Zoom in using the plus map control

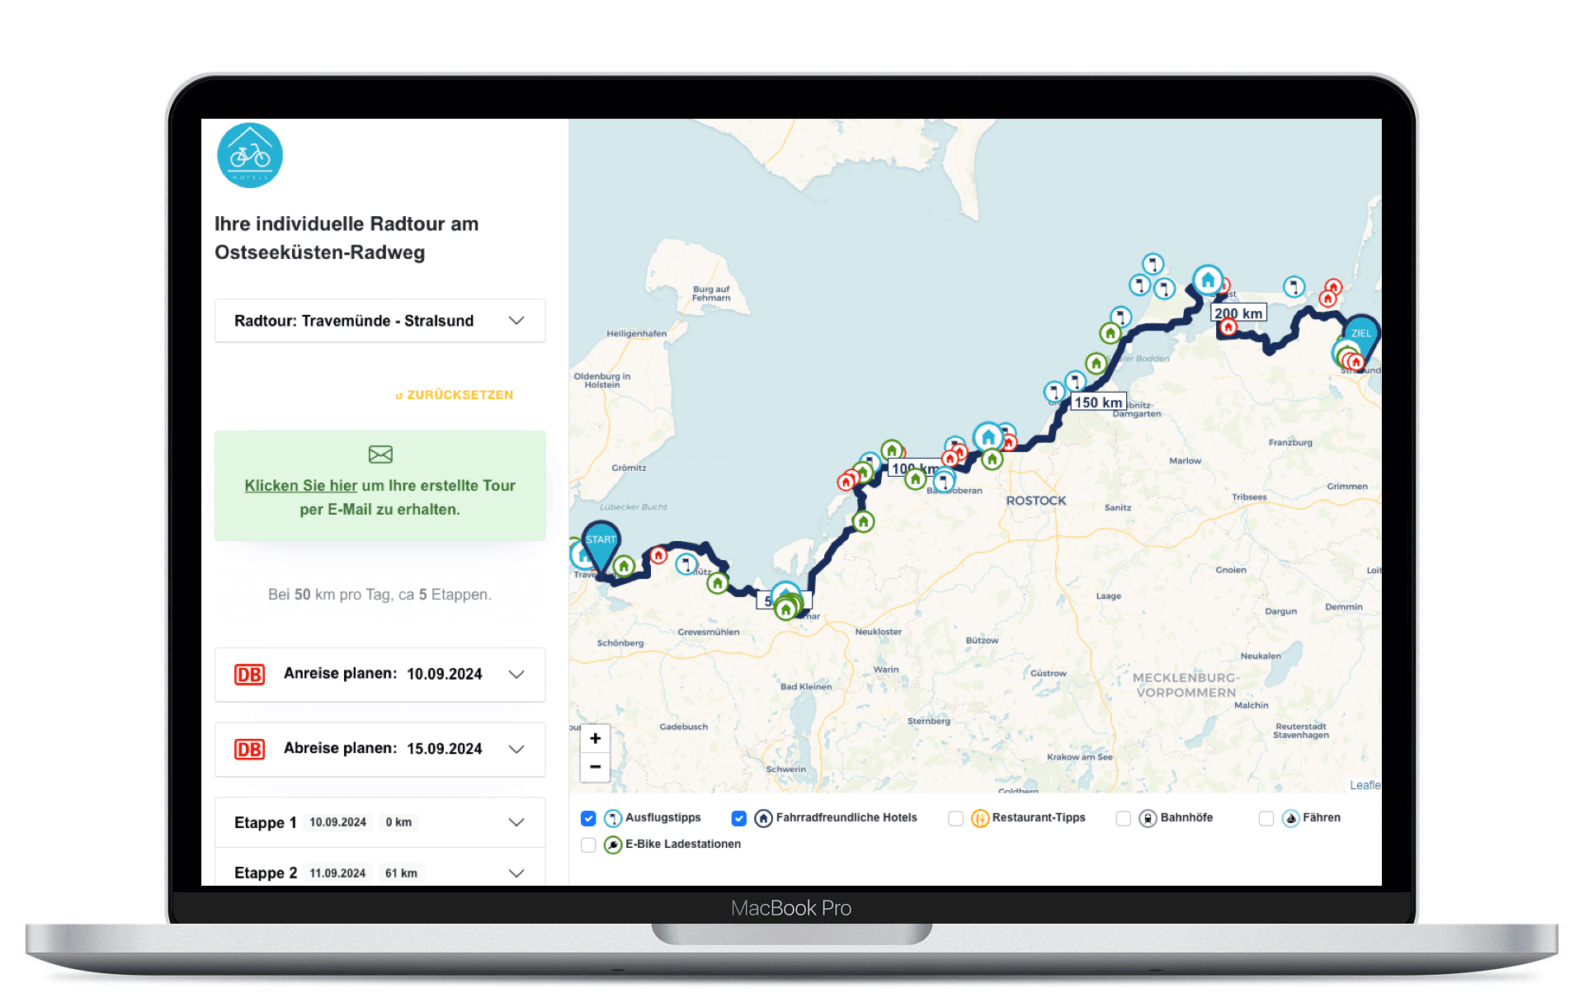tap(595, 738)
